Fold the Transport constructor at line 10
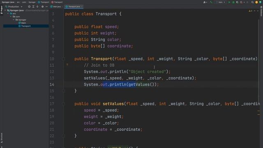Image resolution: width=263 pixels, height=148 pixels. [63, 59]
